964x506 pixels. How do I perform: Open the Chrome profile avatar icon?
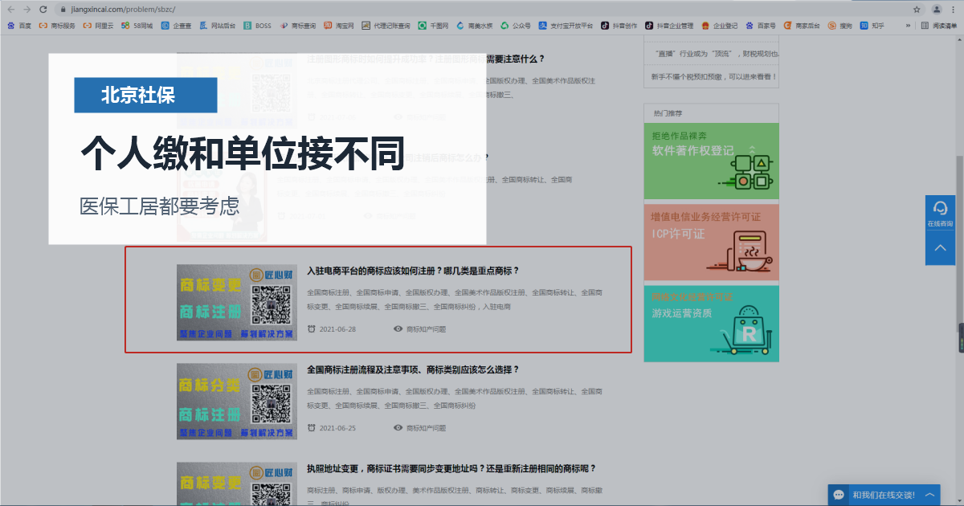pyautogui.click(x=937, y=9)
